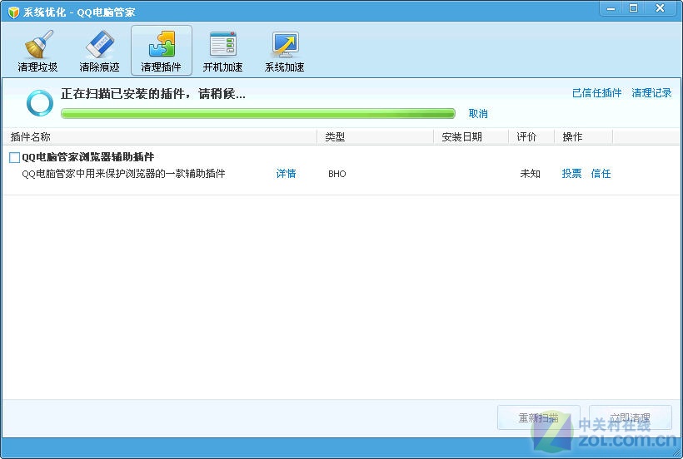Image resolution: width=683 pixels, height=459 pixels.
Task: Open the 清理垃圾 broom tool
Action: coord(37,51)
